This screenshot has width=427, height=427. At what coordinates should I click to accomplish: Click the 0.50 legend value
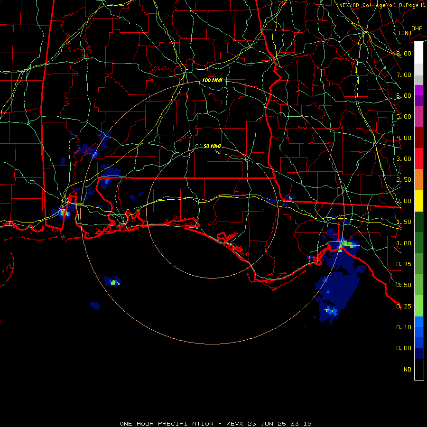(404, 285)
